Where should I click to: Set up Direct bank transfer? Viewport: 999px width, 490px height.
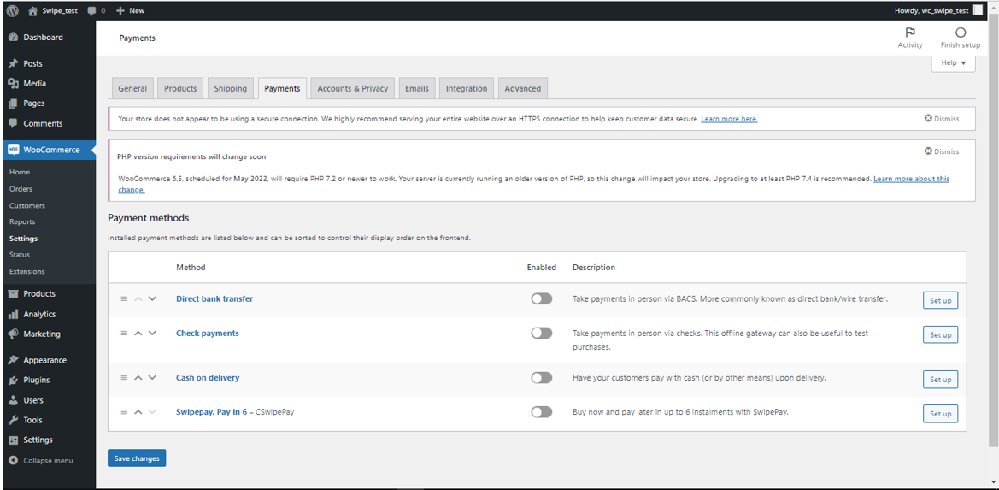pos(940,301)
